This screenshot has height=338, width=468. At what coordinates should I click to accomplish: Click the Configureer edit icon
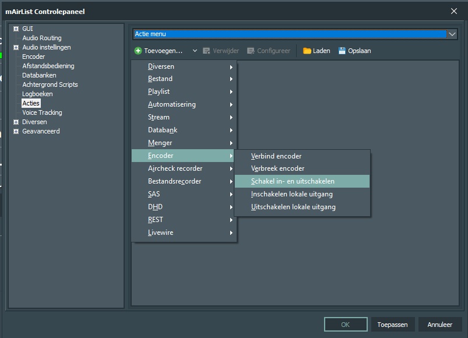click(251, 51)
